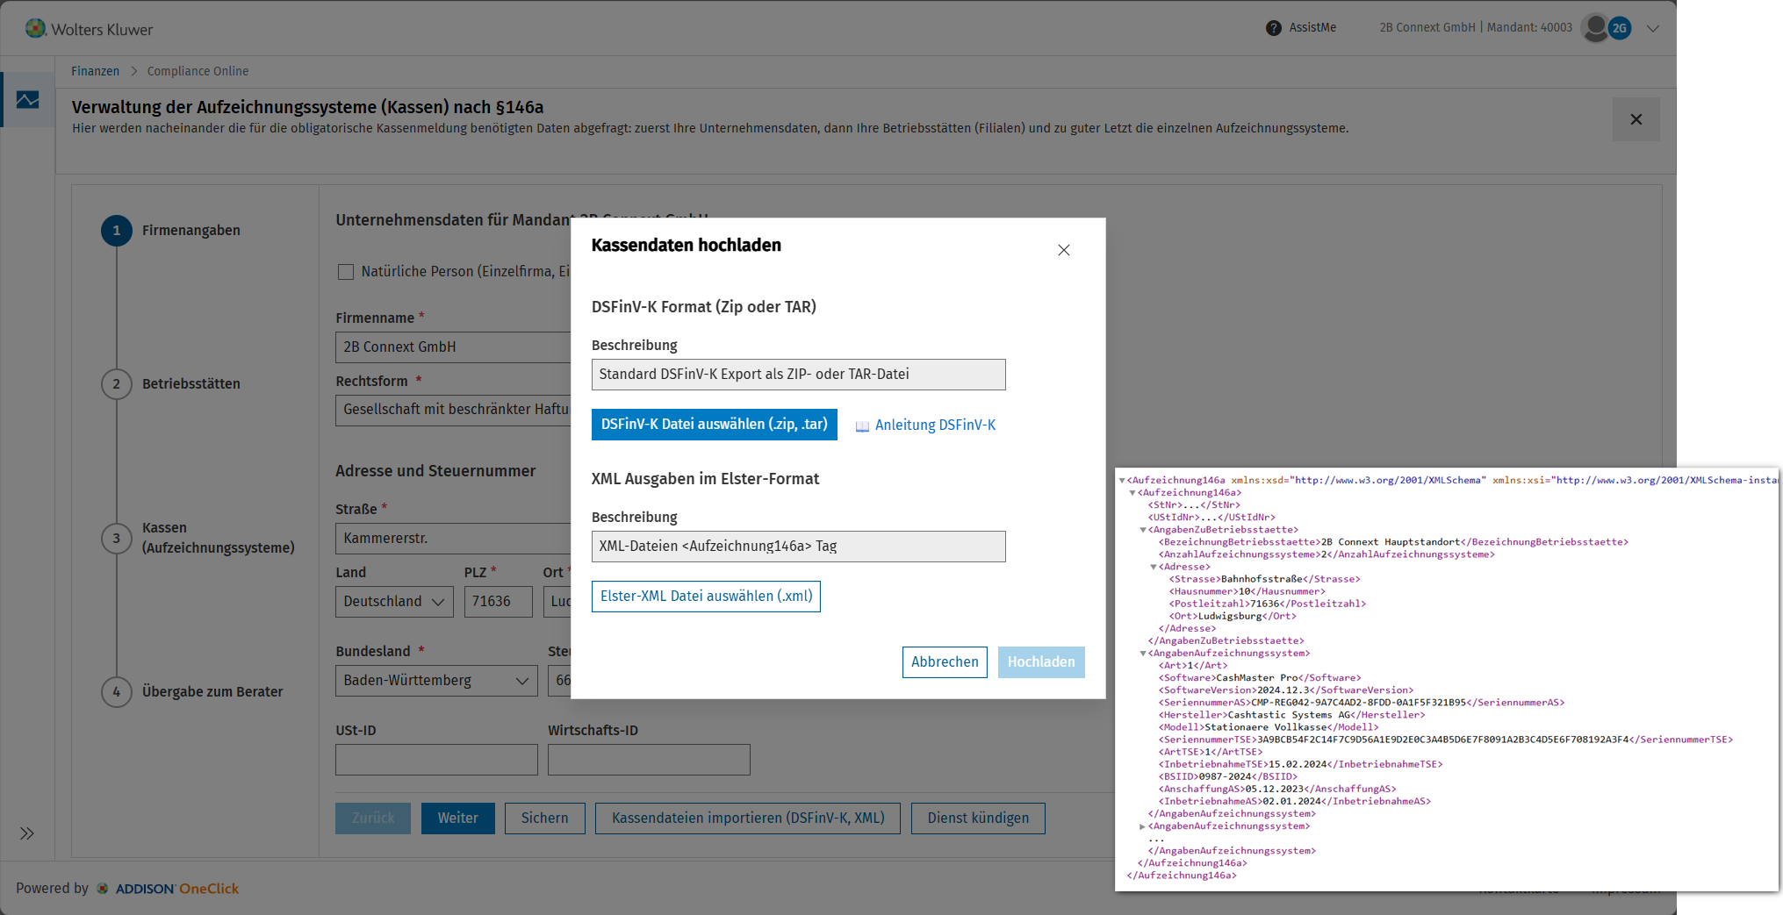Click the 2G user avatar icon
Screen dimensions: 1783x915
click(1620, 28)
